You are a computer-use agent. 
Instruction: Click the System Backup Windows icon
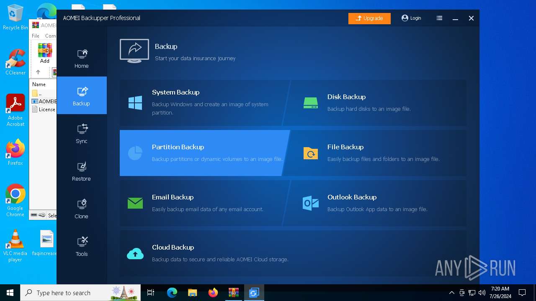click(x=135, y=102)
